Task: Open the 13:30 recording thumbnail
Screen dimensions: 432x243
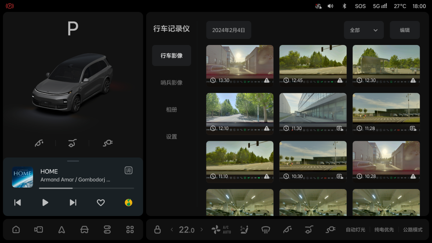Action: point(240,66)
